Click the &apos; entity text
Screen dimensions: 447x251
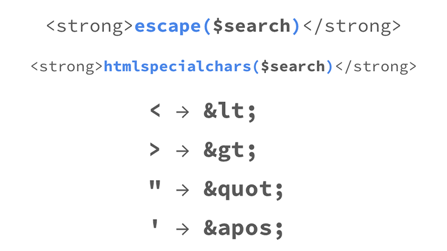(244, 229)
